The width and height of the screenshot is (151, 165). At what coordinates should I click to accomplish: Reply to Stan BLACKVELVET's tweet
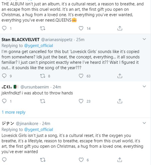(4, 76)
